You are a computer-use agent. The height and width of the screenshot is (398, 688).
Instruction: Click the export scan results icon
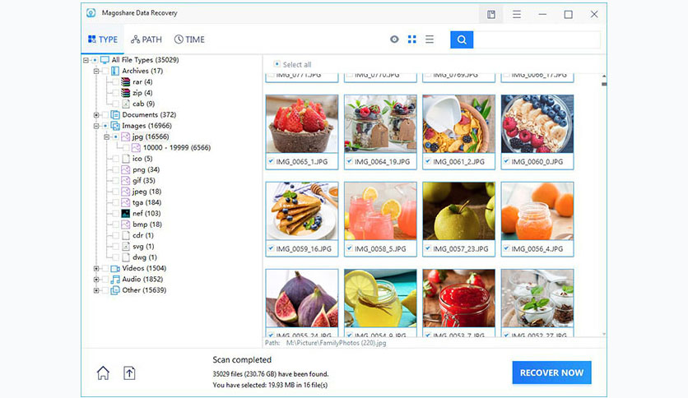click(x=129, y=373)
